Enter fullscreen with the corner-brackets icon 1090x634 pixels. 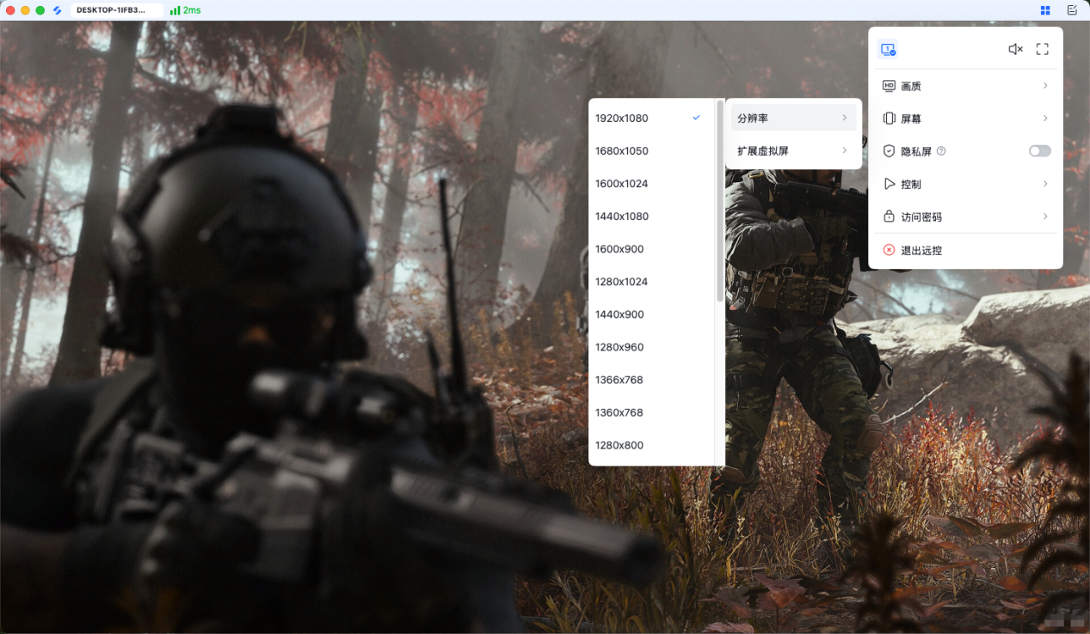click(x=1042, y=50)
